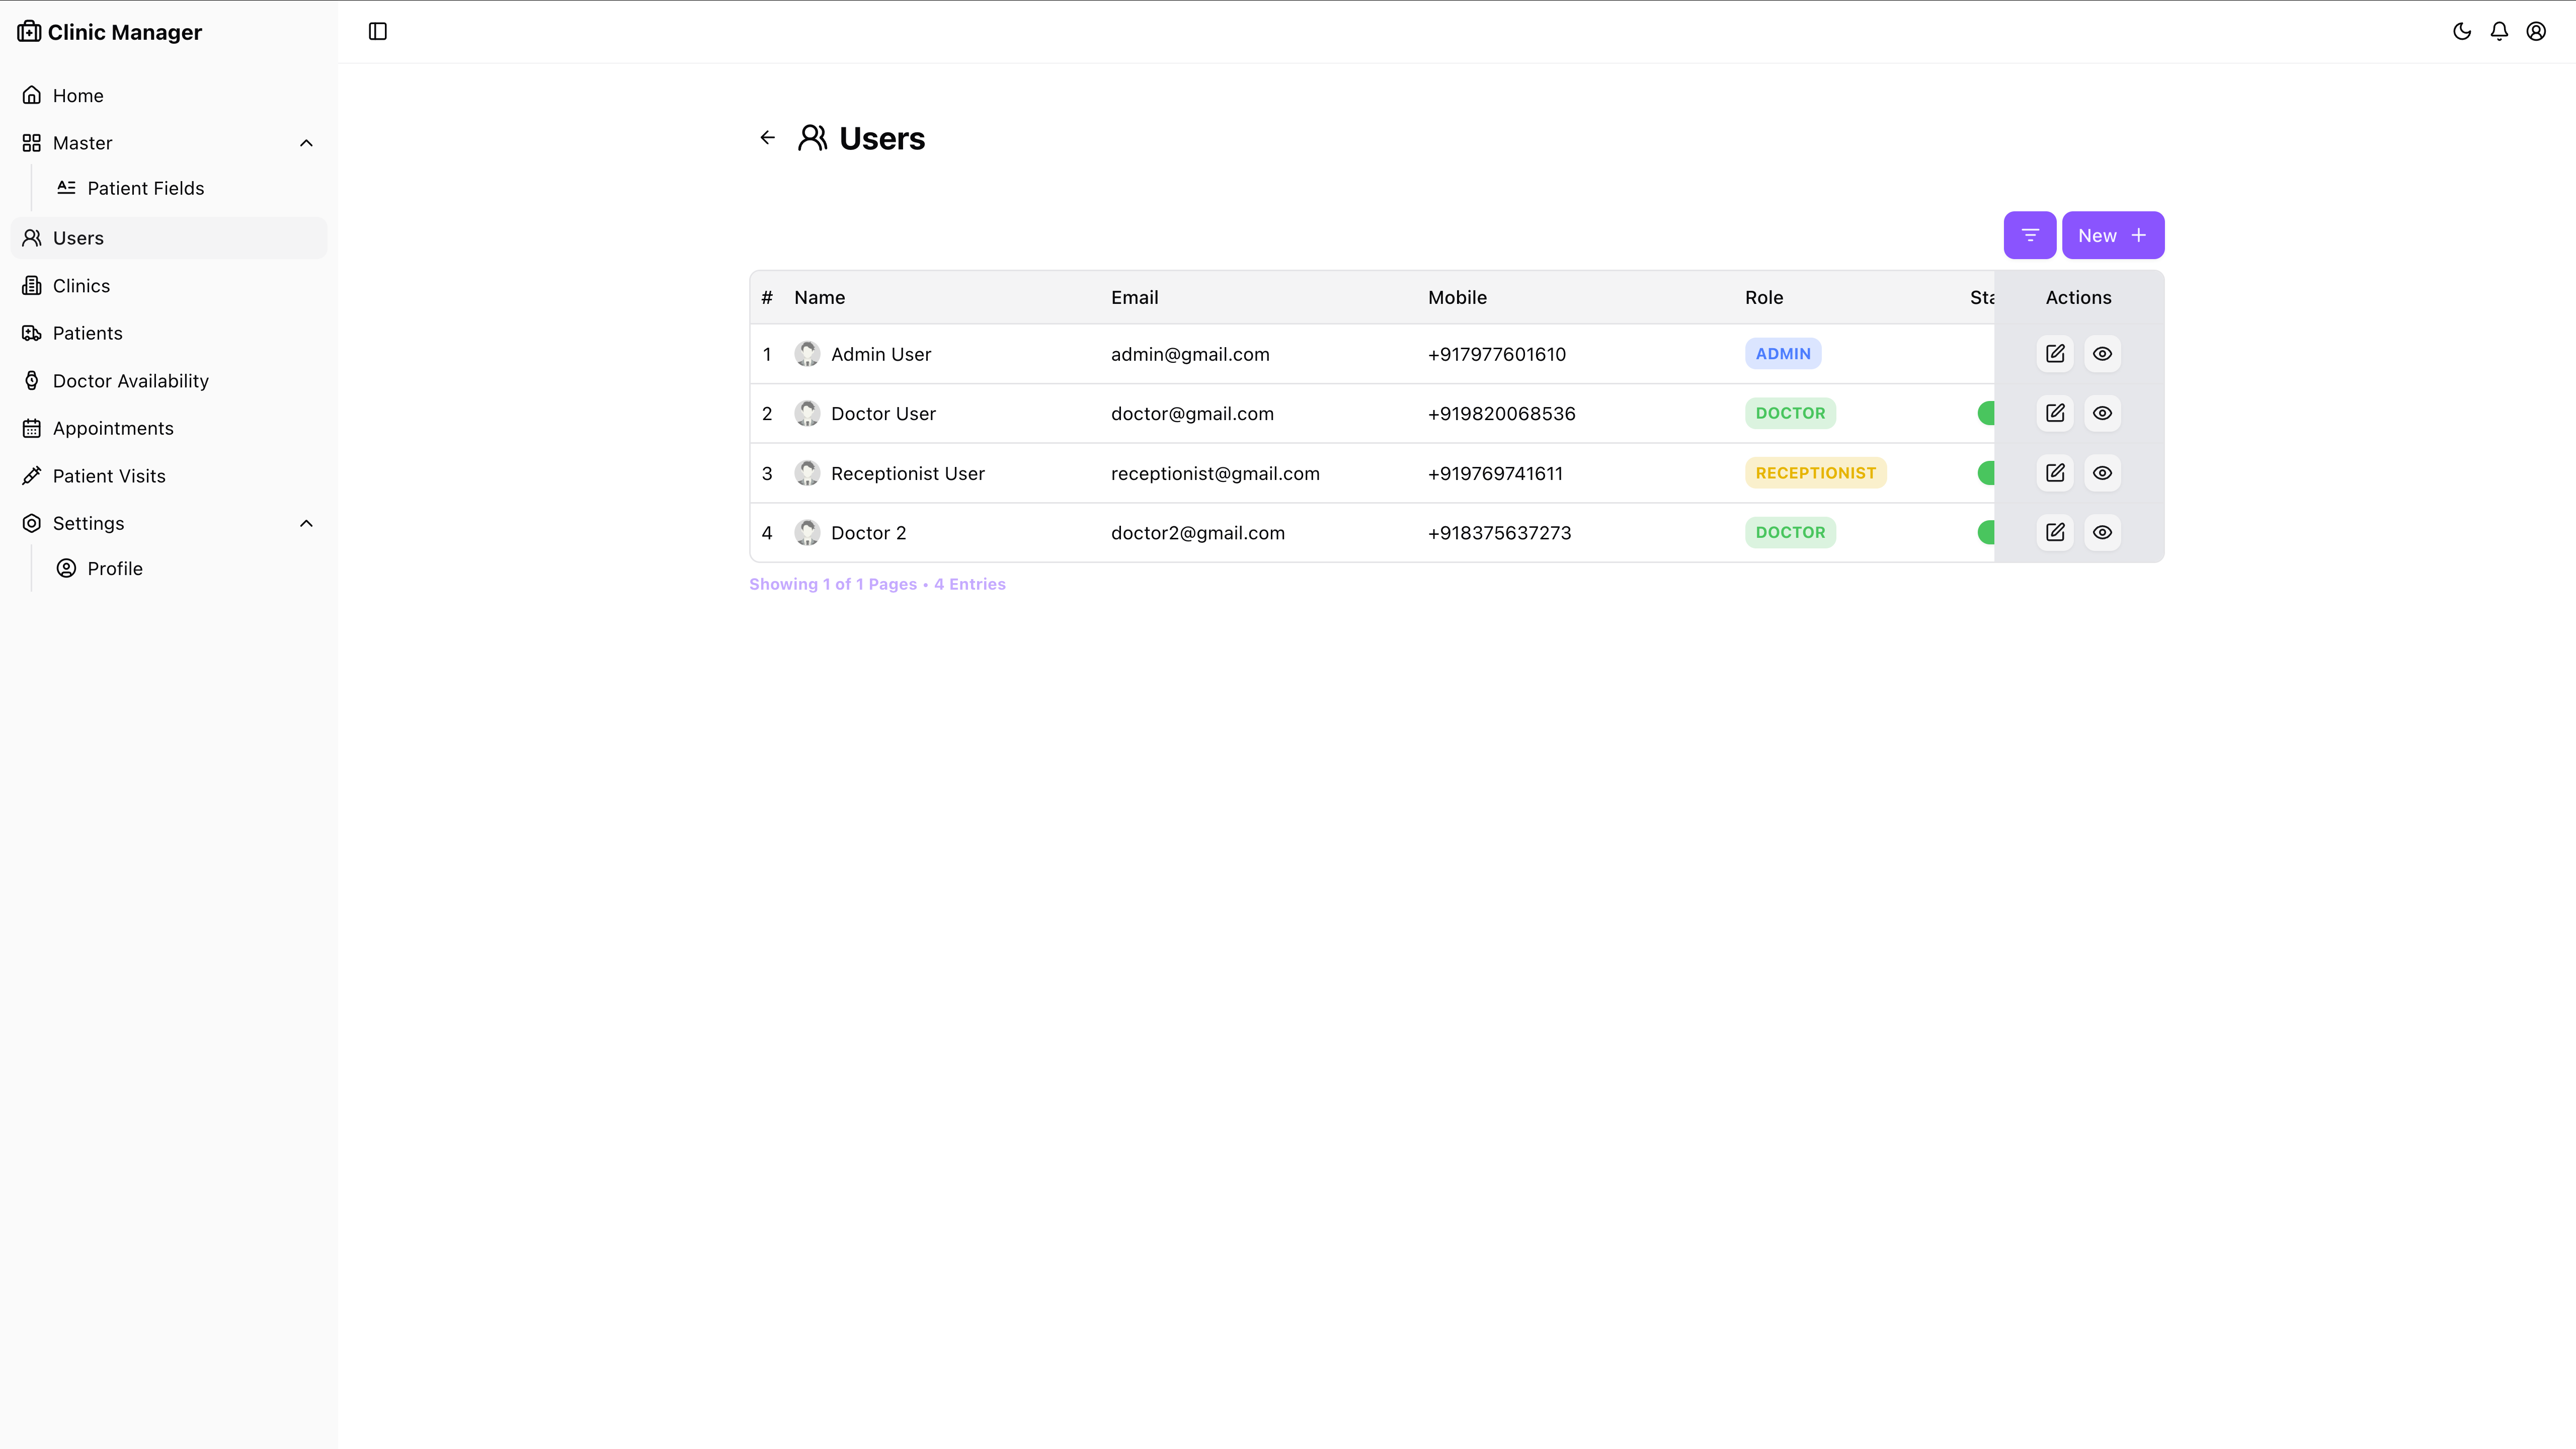Edit Receptionist User row icon
Image resolution: width=2576 pixels, height=1449 pixels.
[x=2054, y=473]
